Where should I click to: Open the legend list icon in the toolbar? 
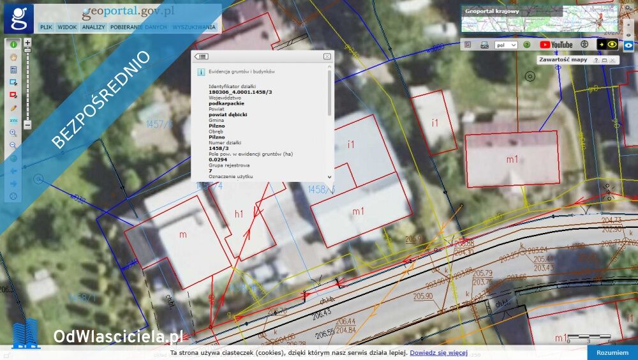coord(468,45)
